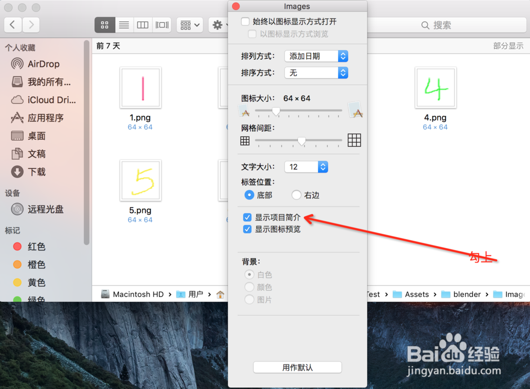Open AirDrop in the sidebar
Image resolution: width=530 pixels, height=389 pixels.
[x=43, y=64]
